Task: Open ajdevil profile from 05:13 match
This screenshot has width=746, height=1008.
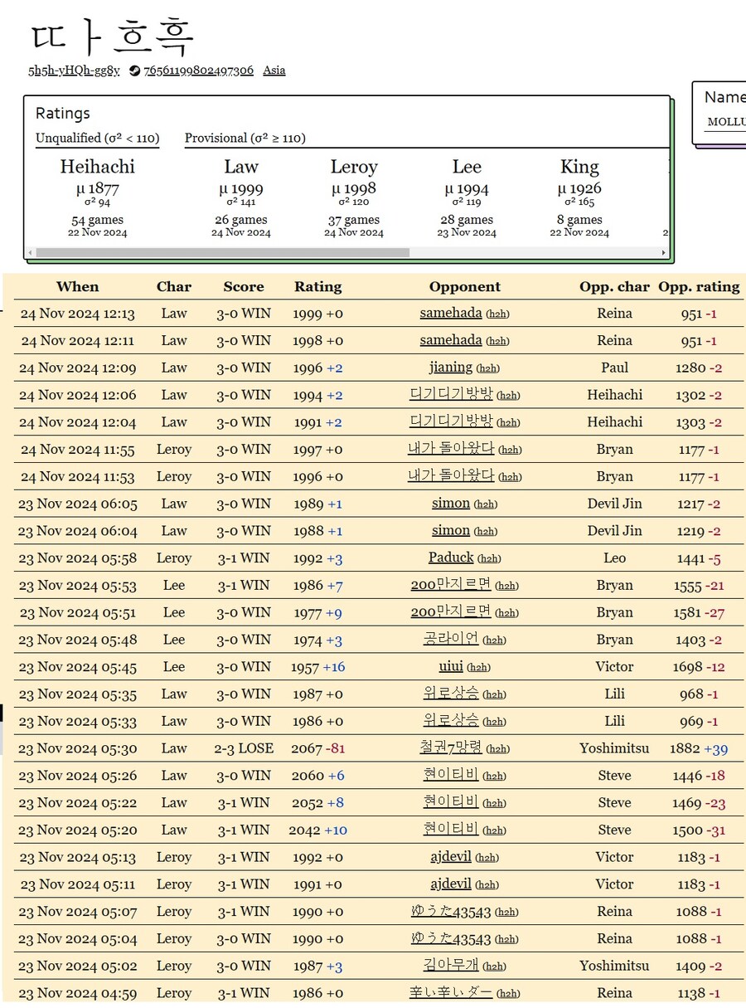Action: click(451, 857)
